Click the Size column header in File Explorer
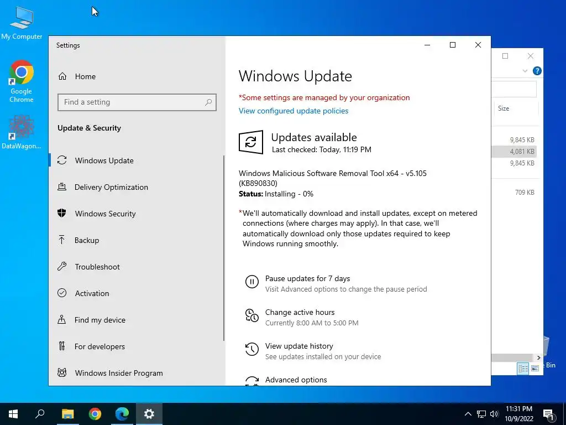 [x=503, y=108]
